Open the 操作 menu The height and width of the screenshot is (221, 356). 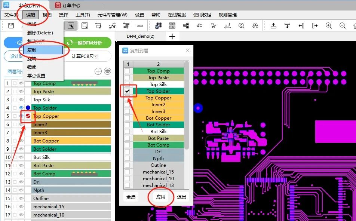pos(64,15)
